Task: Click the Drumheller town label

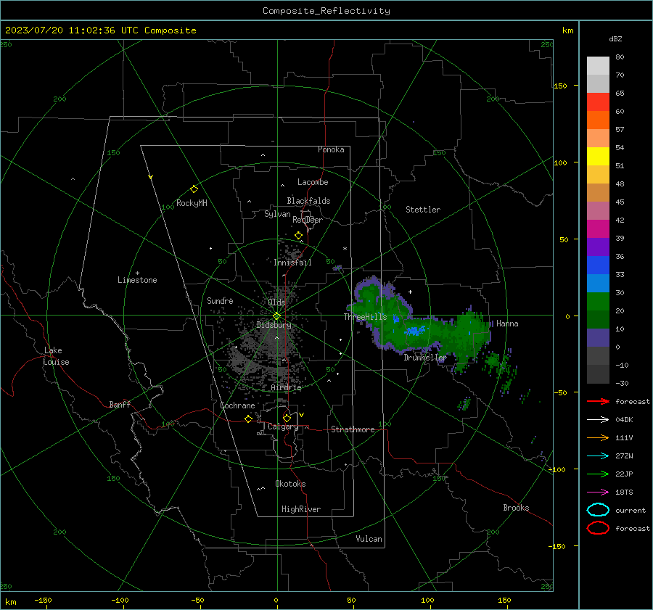Action: click(424, 358)
